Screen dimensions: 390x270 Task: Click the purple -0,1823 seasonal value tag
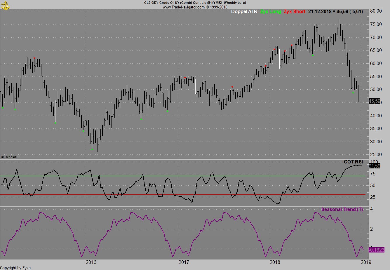(376, 250)
